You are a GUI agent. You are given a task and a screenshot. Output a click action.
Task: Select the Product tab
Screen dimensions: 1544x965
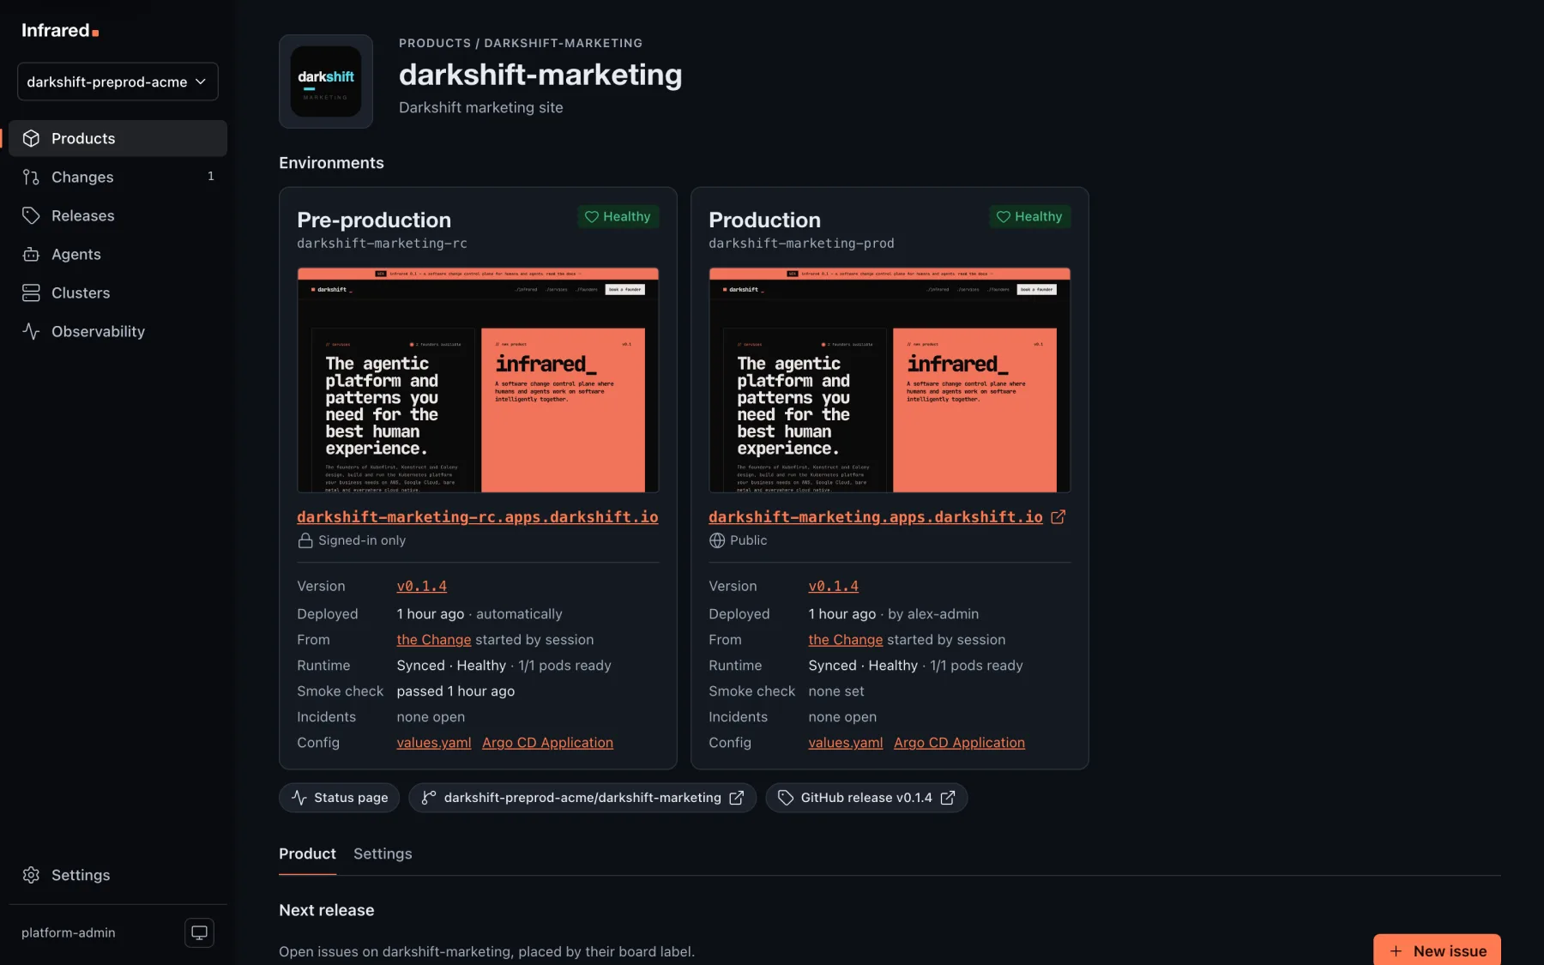coord(307,853)
